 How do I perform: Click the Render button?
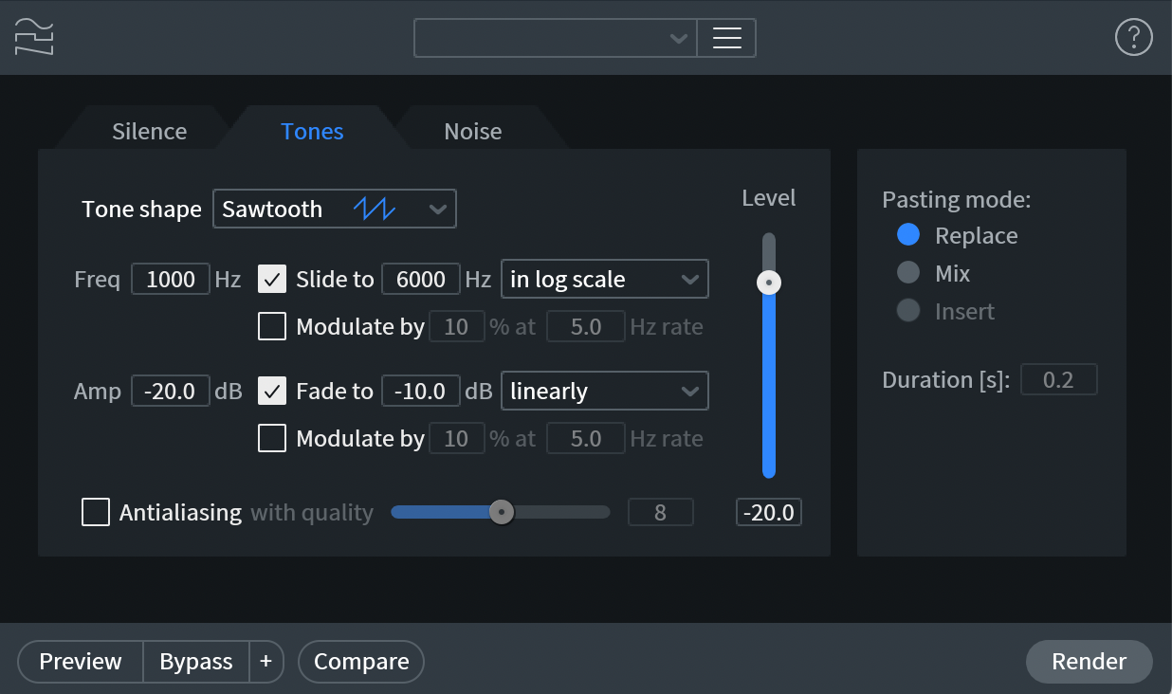pyautogui.click(x=1089, y=661)
